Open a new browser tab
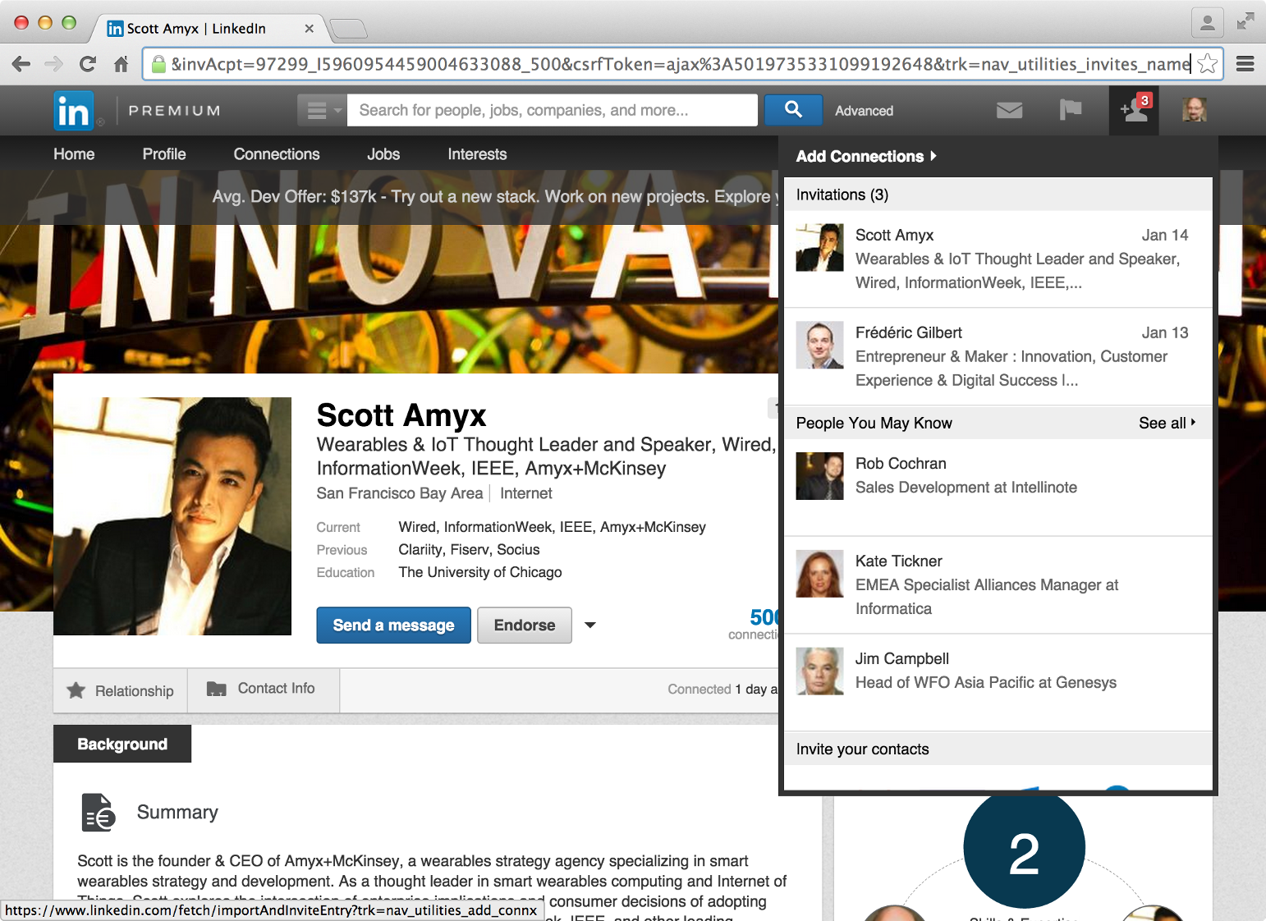 click(x=348, y=30)
